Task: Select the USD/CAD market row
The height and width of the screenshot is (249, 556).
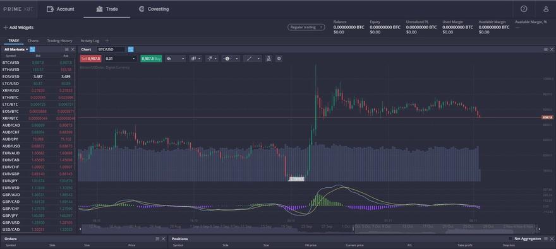Action: point(39,229)
